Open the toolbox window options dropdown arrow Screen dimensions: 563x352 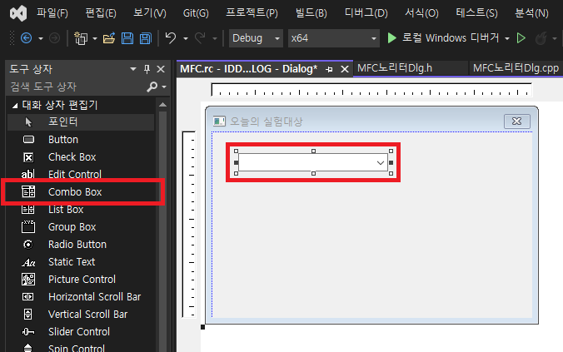(133, 69)
